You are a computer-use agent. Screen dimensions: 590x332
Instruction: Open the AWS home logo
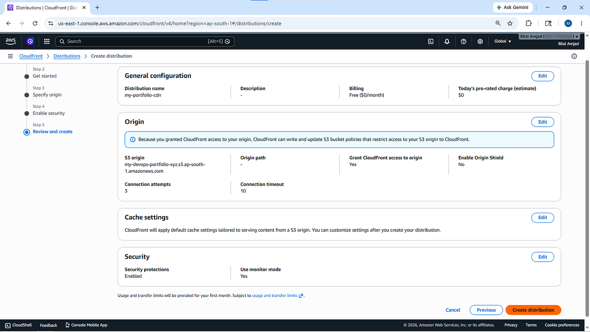(11, 41)
